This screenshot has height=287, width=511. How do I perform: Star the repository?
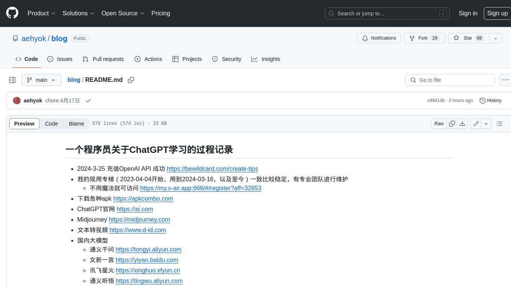point(469,38)
